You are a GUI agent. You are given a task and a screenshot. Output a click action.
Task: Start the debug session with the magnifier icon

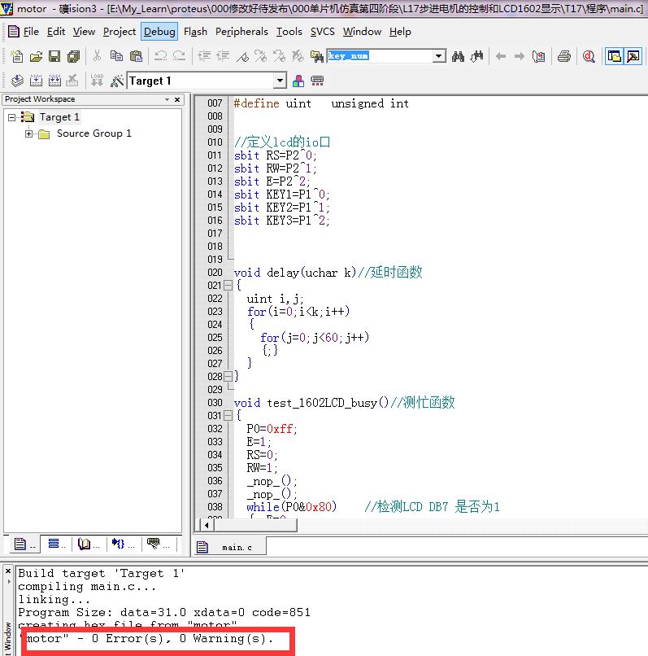589,56
